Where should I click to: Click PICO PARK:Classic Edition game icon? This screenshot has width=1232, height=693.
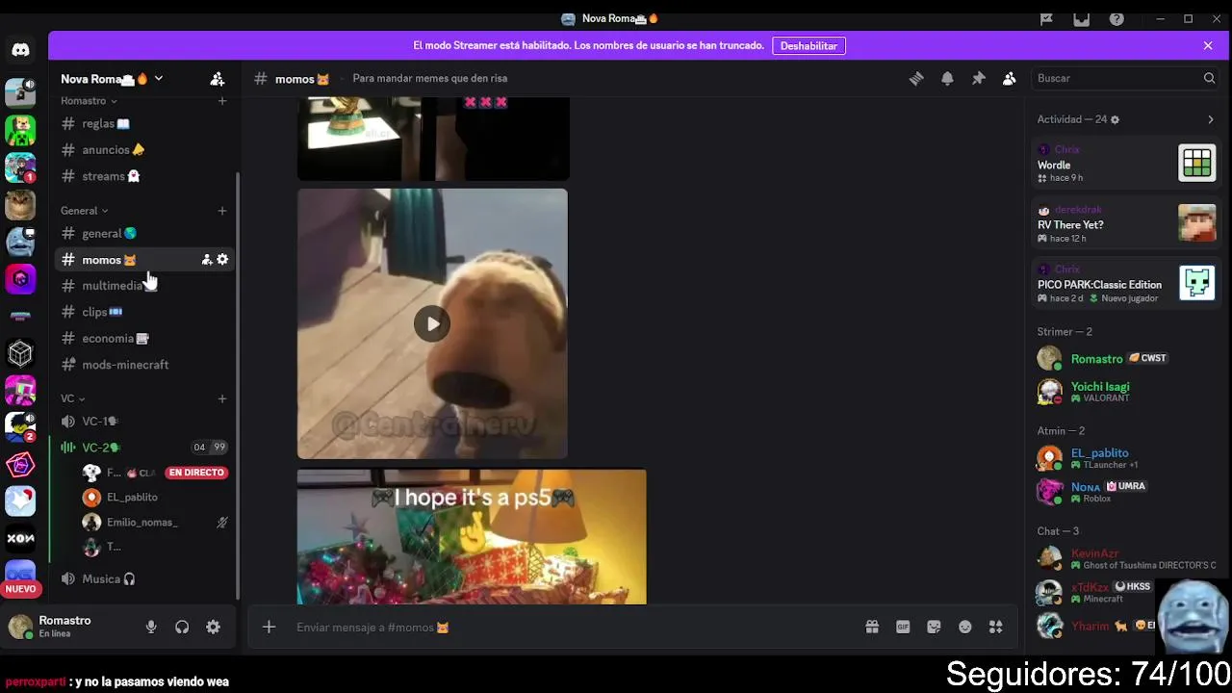[1197, 283]
